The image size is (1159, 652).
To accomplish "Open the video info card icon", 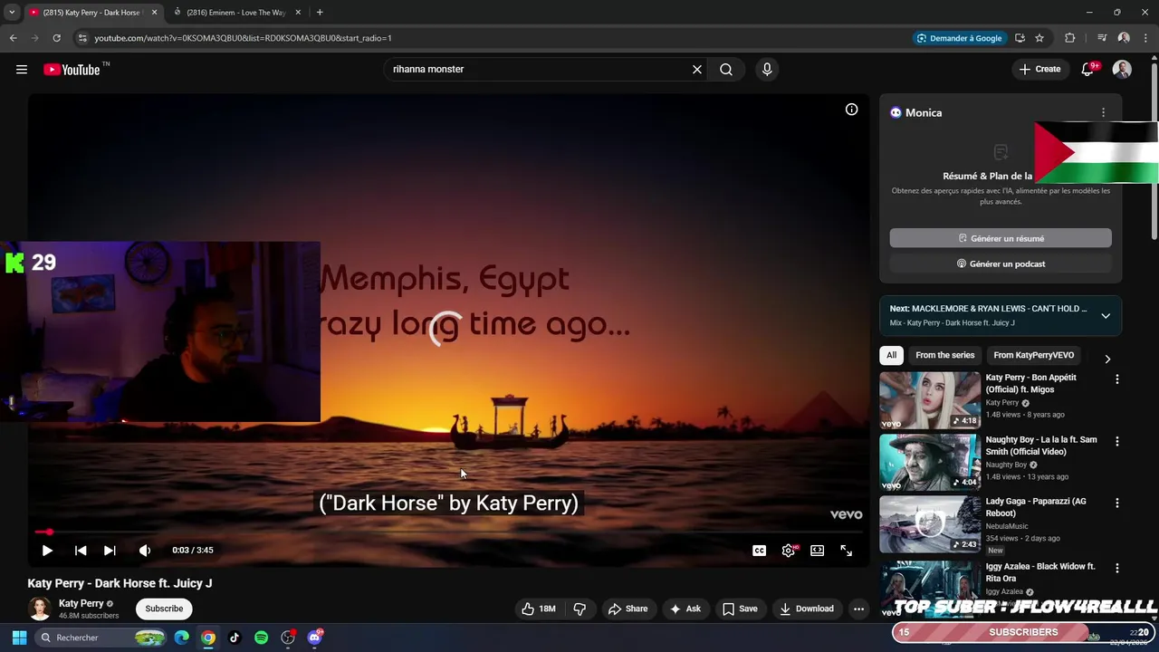I will [851, 109].
